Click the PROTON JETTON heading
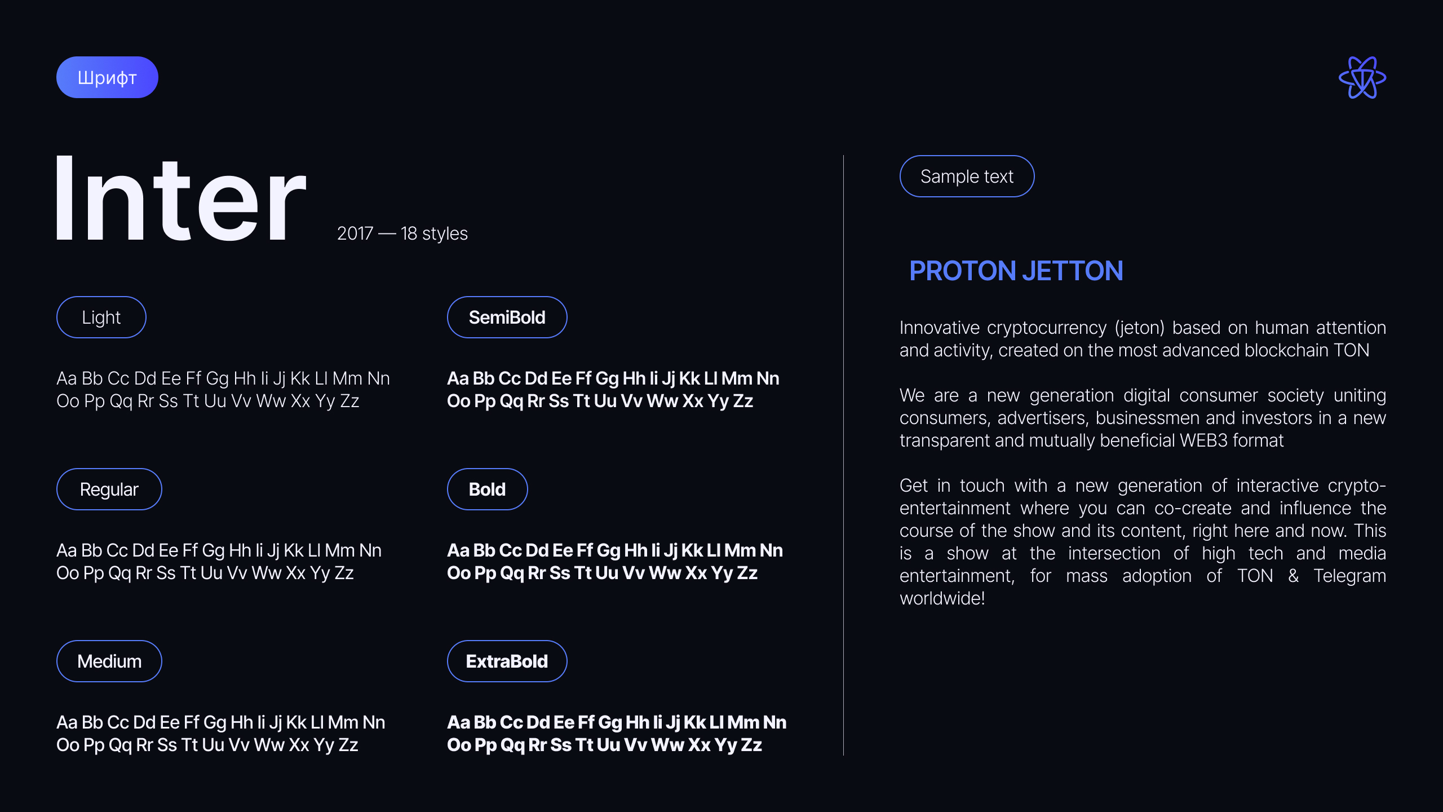This screenshot has width=1443, height=812. pos(1016,271)
